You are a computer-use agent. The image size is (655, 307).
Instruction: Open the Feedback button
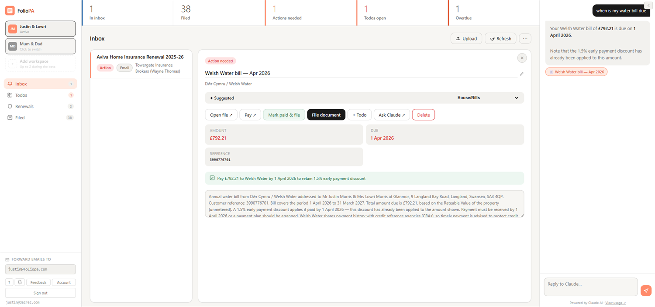point(38,282)
